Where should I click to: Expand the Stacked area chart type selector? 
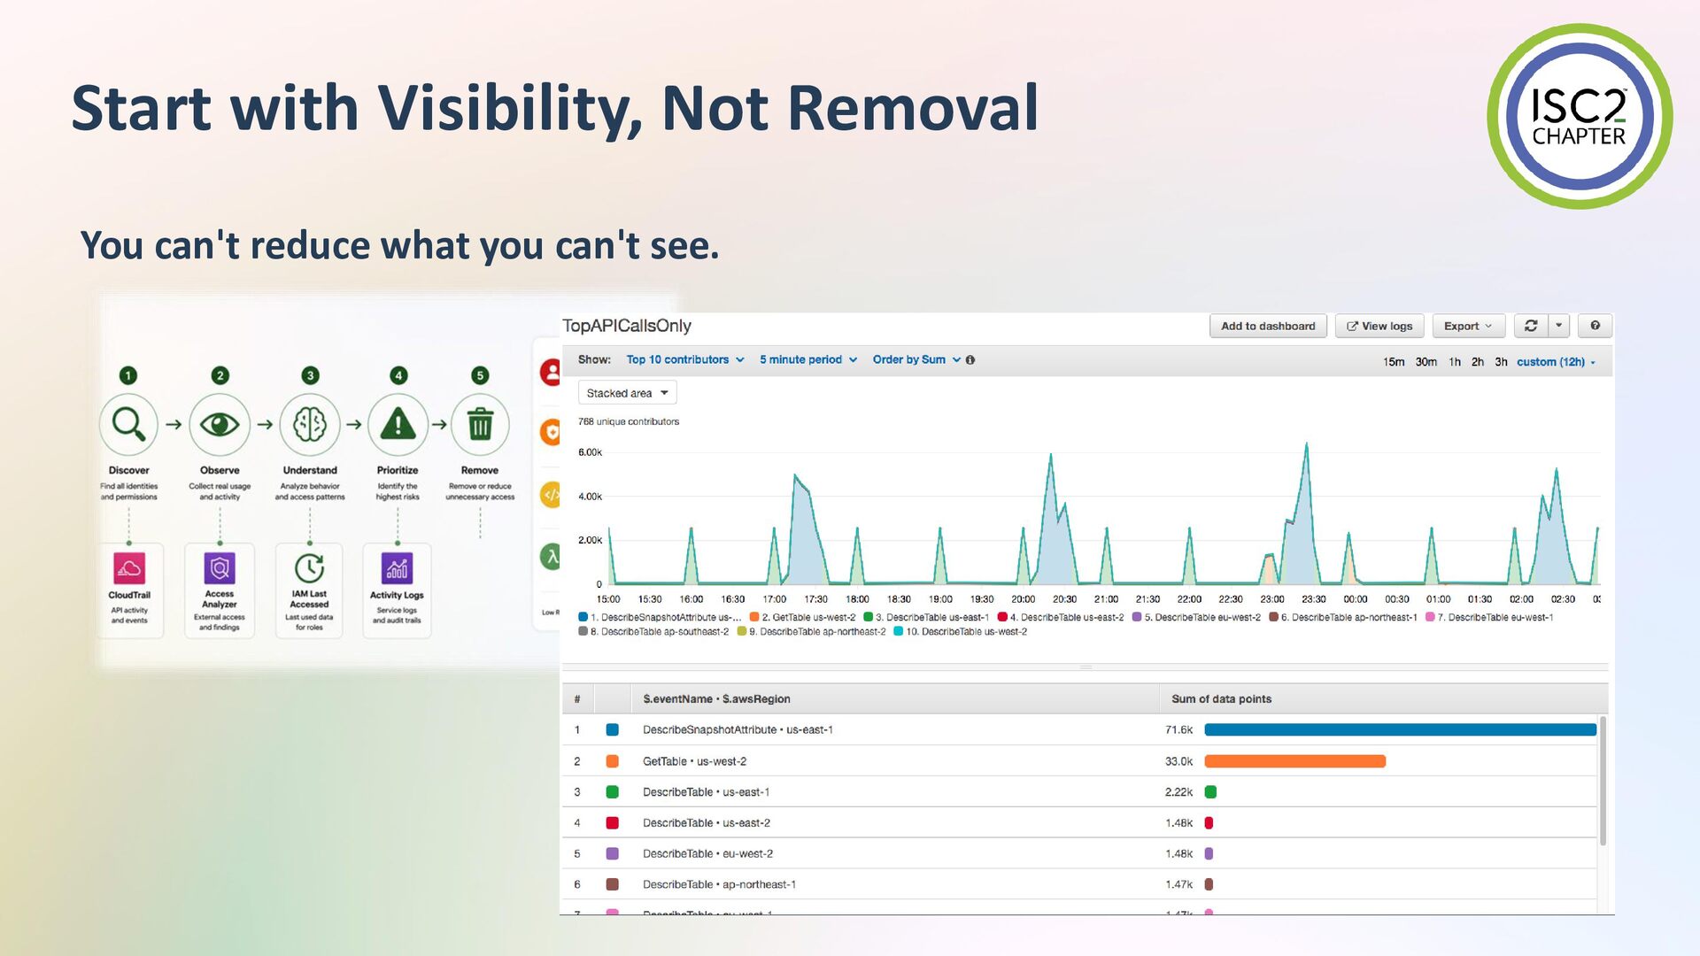coord(627,393)
